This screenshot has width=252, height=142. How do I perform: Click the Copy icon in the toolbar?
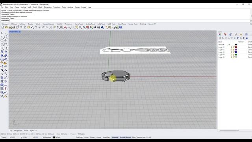[25, 27]
